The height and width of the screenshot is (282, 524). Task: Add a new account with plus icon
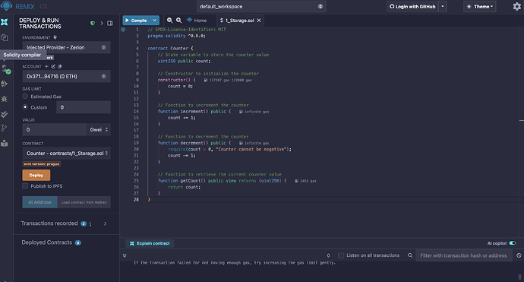[x=46, y=66]
